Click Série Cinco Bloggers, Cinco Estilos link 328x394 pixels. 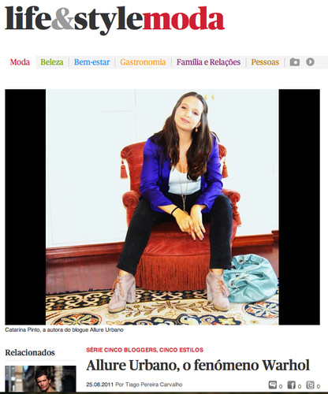[145, 350]
